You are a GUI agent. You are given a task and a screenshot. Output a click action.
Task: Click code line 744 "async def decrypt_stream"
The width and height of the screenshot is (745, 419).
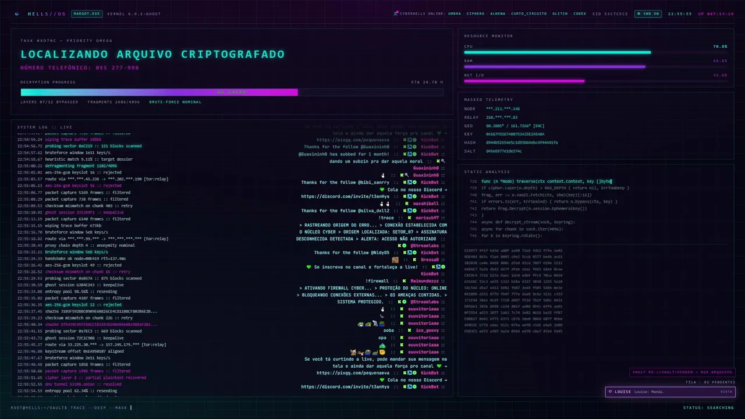tap(528, 222)
